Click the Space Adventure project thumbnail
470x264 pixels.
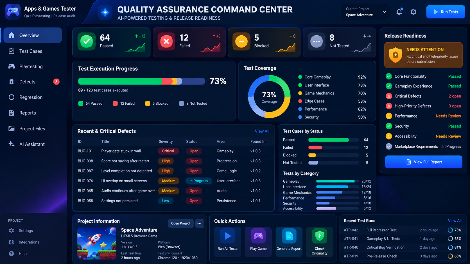97,243
